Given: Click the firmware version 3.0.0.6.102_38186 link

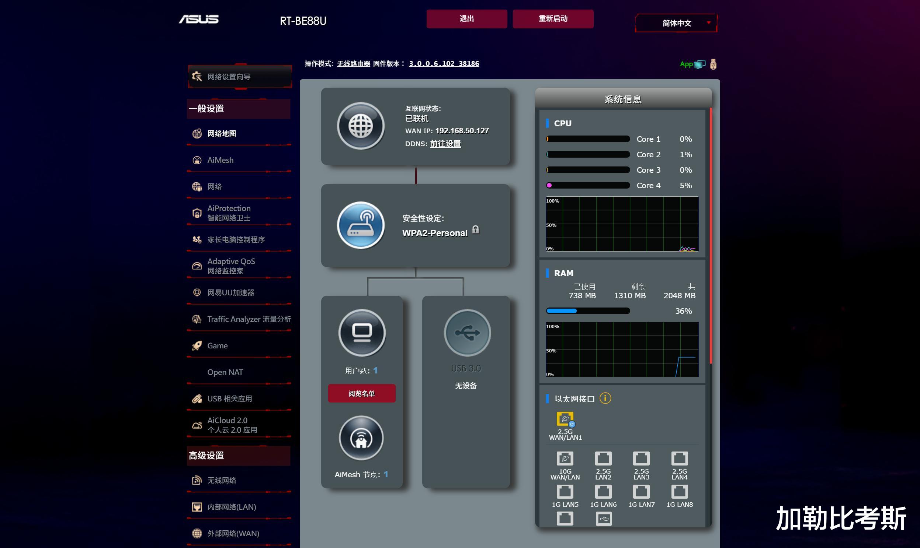Looking at the screenshot, I should click(444, 63).
